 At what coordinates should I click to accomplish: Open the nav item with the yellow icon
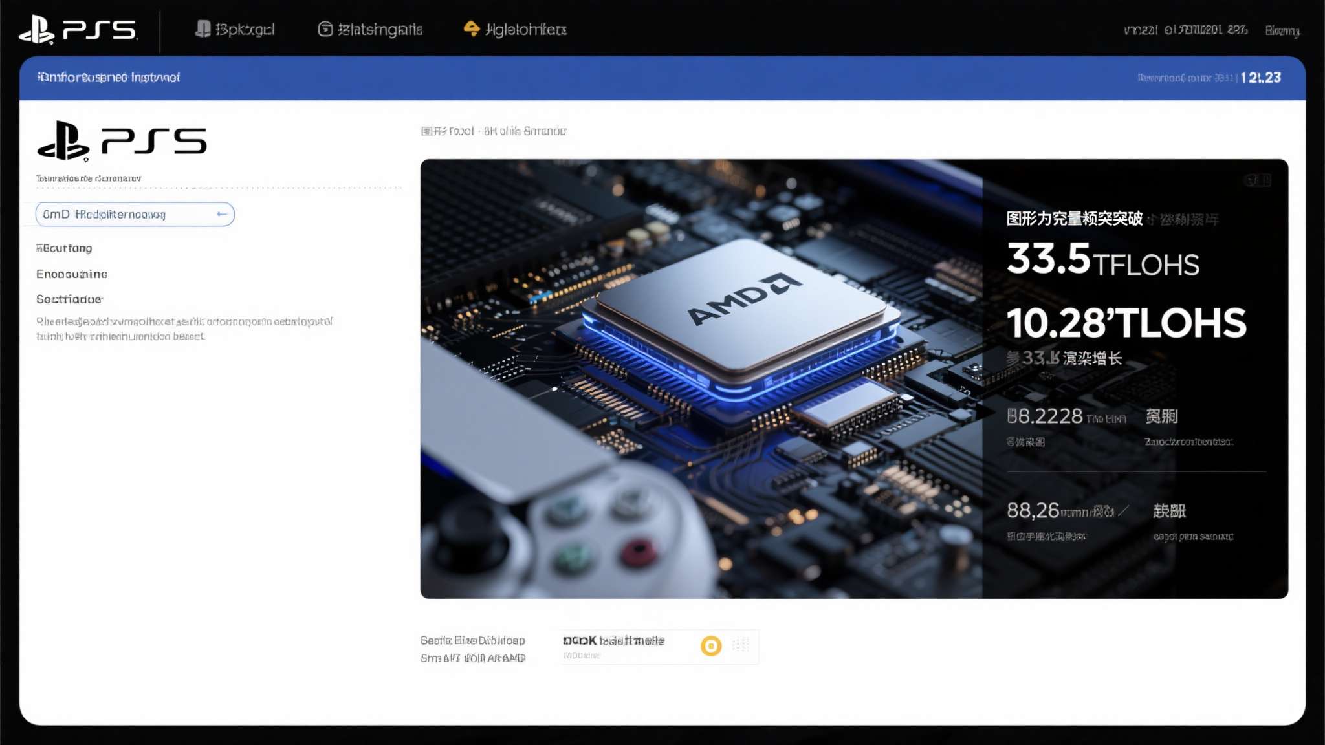(x=515, y=29)
